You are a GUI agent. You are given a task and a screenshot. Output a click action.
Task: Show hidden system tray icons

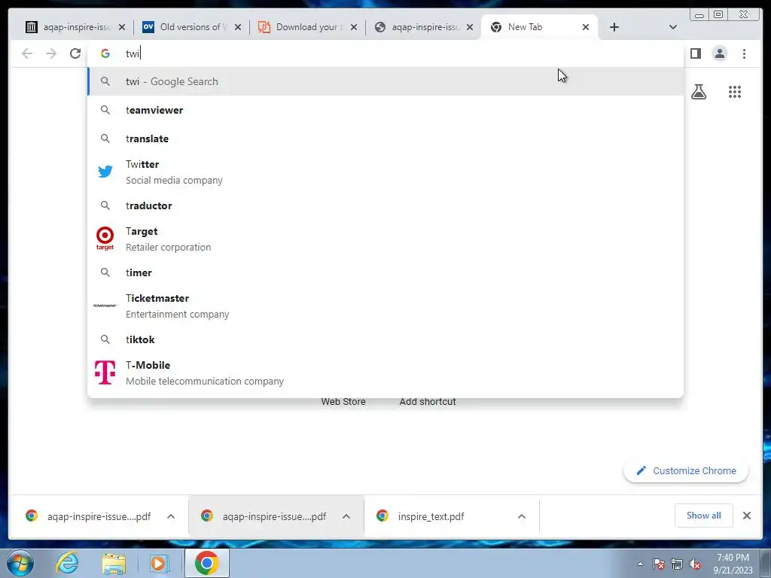(x=640, y=564)
